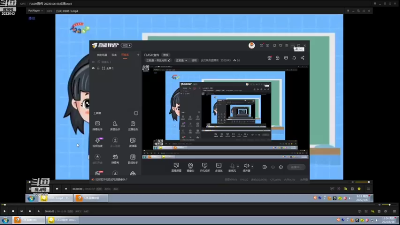Click the Windows Start button on taskbar
This screenshot has width=400, height=225.
coord(5,220)
